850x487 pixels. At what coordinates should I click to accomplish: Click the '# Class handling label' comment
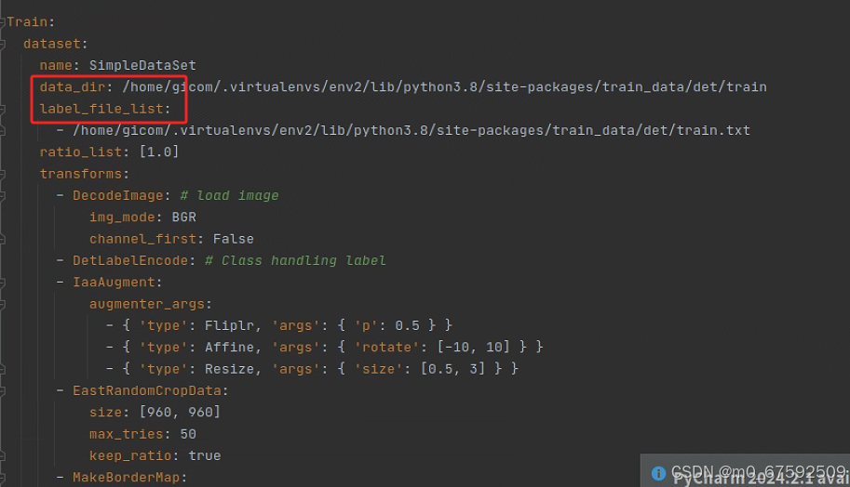[295, 260]
